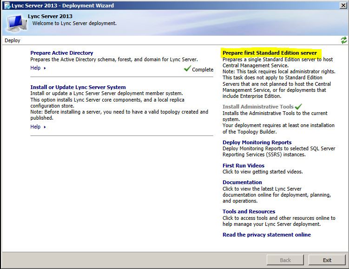The width and height of the screenshot is (349, 269).
Task: Open Deploy Monitoring Reports
Action: pyautogui.click(x=257, y=142)
